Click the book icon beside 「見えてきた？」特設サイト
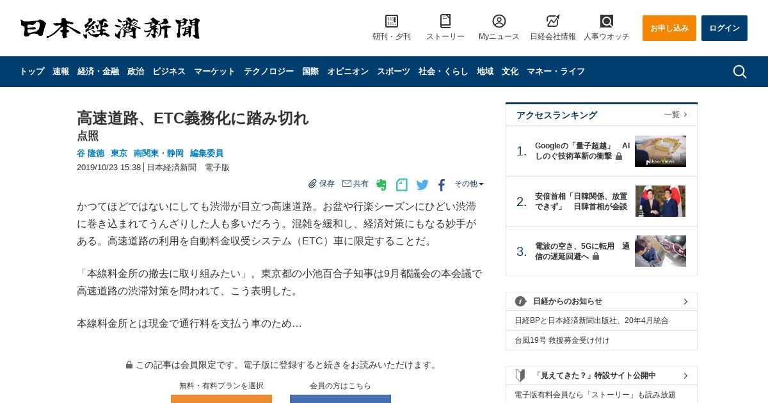The image size is (768, 403). tap(520, 375)
